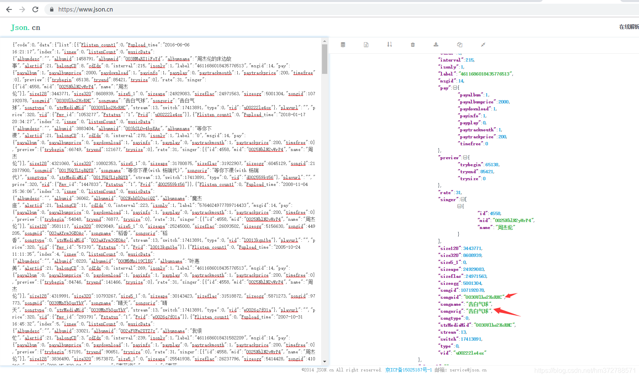This screenshot has height=378, width=639.
Task: Click the songid value 107192078
Action: click(x=472, y=290)
